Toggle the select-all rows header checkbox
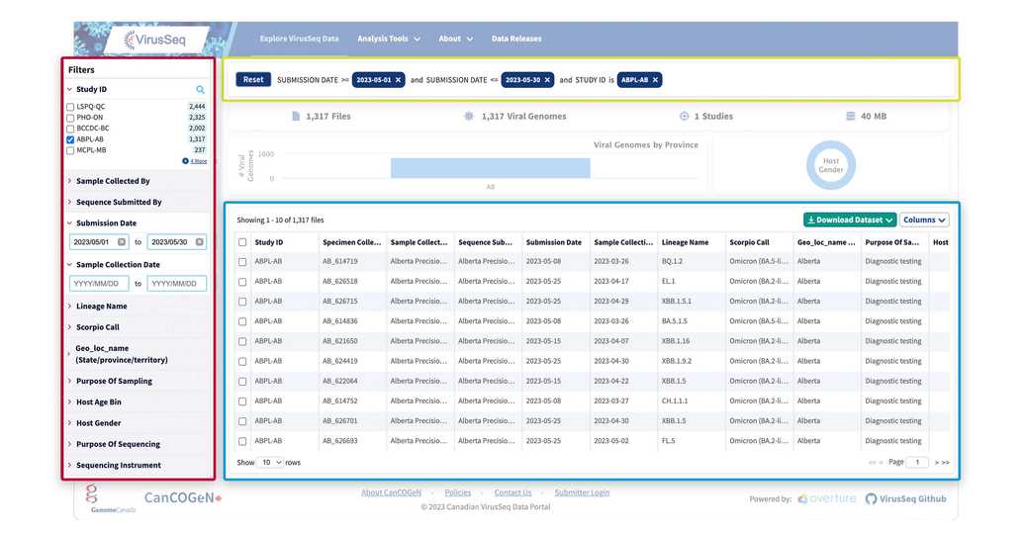Image resolution: width=1024 pixels, height=533 pixels. pos(242,242)
